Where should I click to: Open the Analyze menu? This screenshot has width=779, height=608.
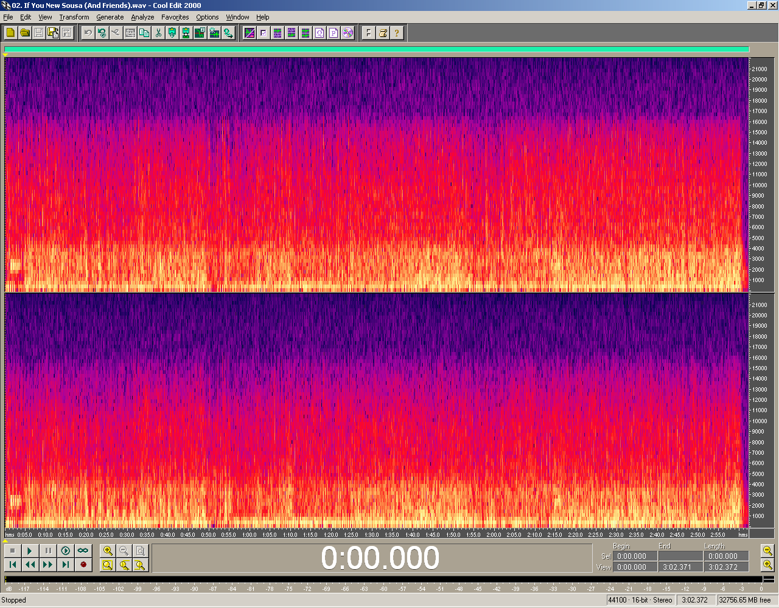[x=142, y=17]
